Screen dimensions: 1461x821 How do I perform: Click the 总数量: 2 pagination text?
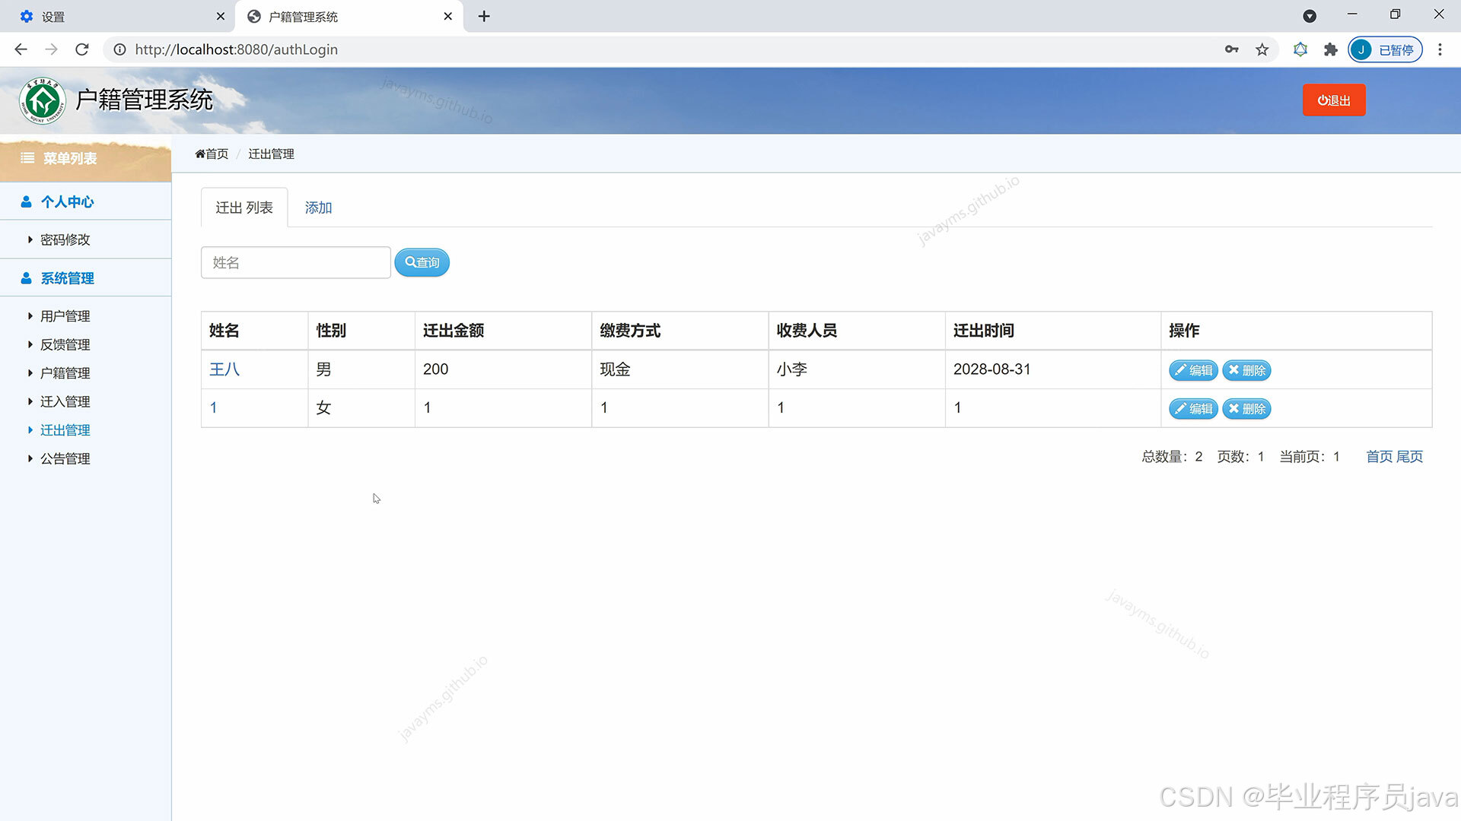[x=1172, y=456]
